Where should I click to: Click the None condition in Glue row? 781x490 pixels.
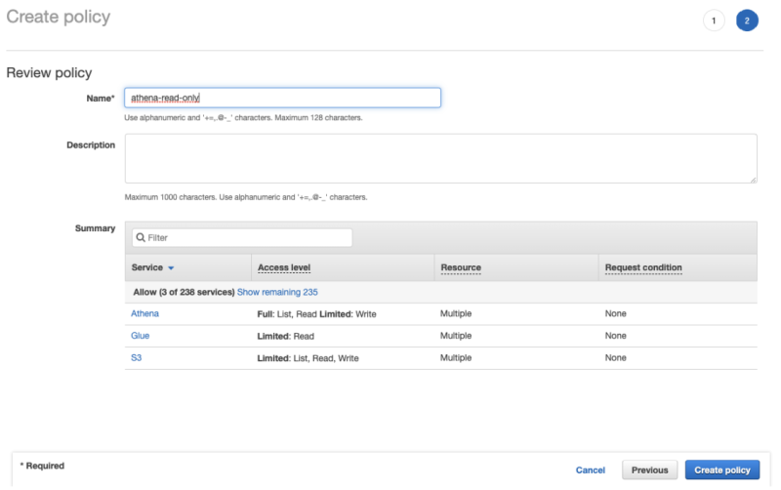[616, 336]
